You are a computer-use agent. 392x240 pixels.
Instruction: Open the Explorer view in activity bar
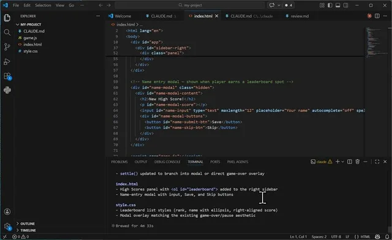7,18
